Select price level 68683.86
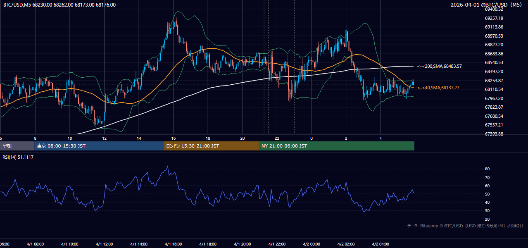 pos(494,54)
